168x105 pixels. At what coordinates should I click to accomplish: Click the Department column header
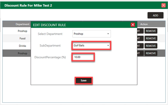22,24
